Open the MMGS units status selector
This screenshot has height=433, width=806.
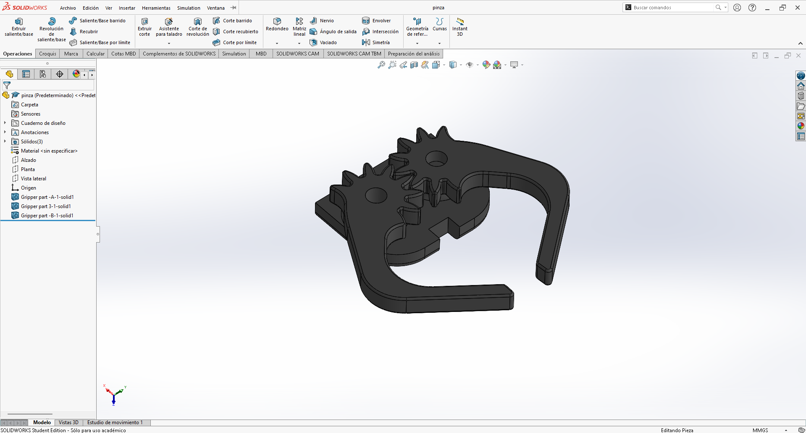coord(760,430)
